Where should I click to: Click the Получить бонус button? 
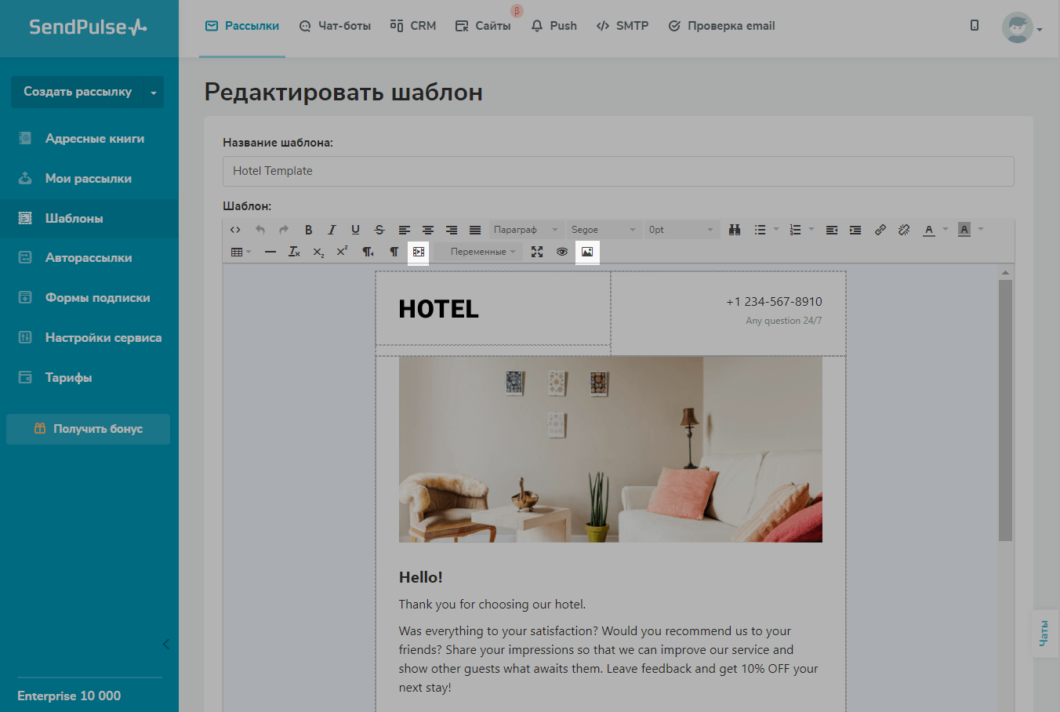tap(89, 429)
